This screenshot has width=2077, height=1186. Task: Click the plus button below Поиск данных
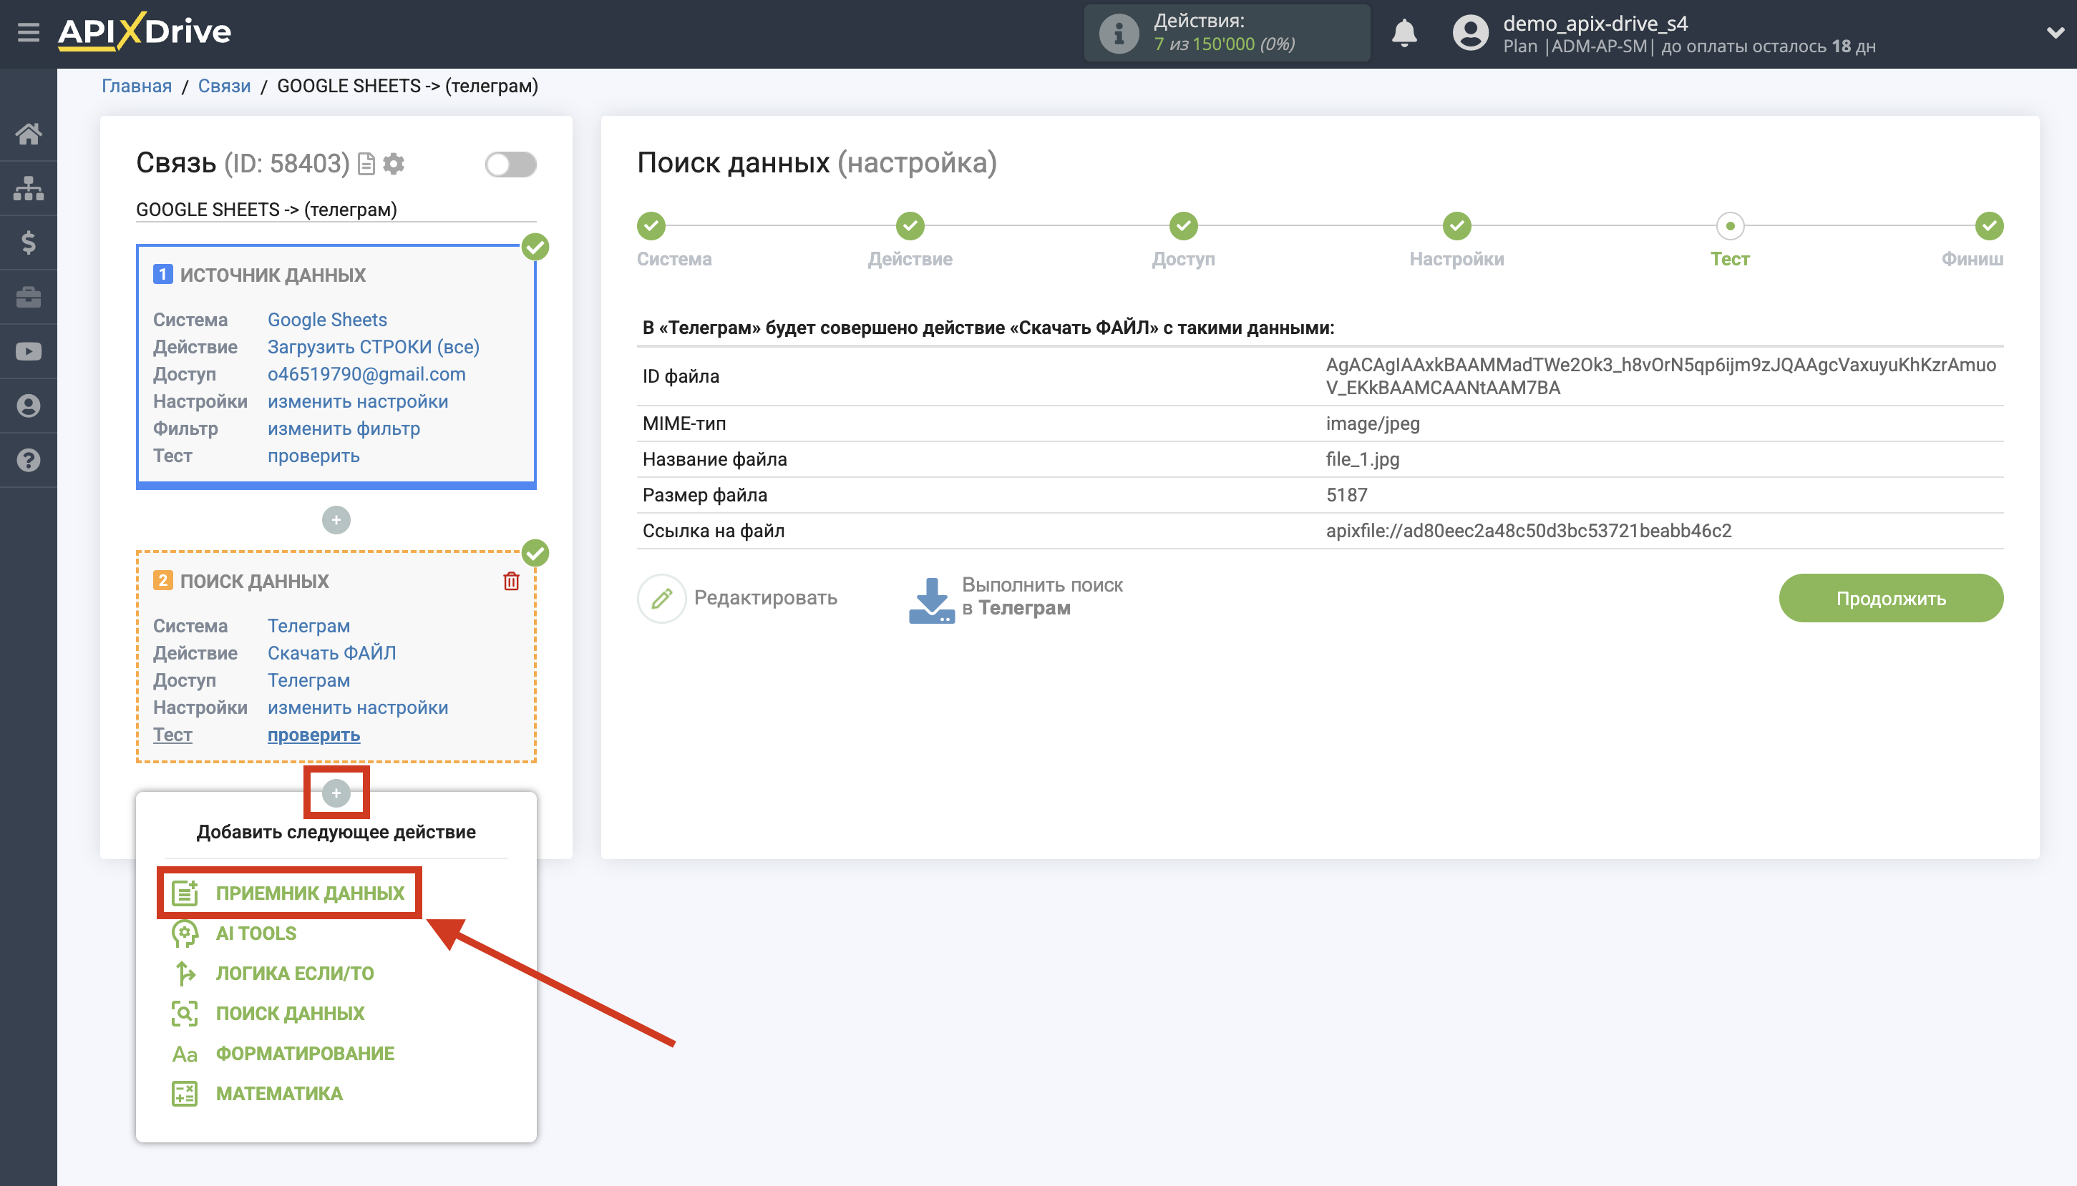click(336, 791)
